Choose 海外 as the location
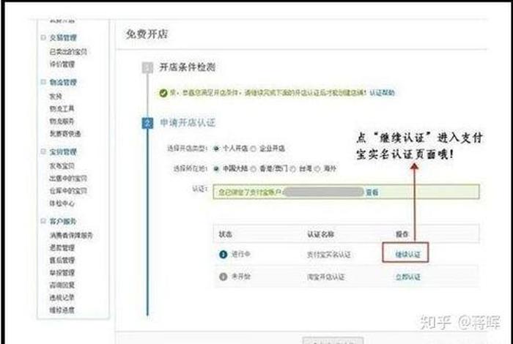 [317, 169]
